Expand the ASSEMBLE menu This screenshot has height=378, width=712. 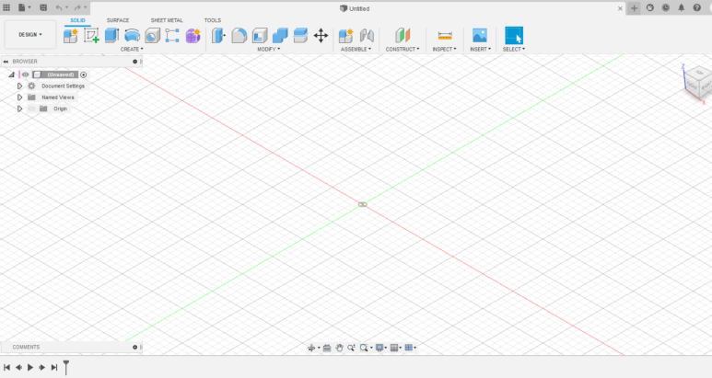(356, 49)
